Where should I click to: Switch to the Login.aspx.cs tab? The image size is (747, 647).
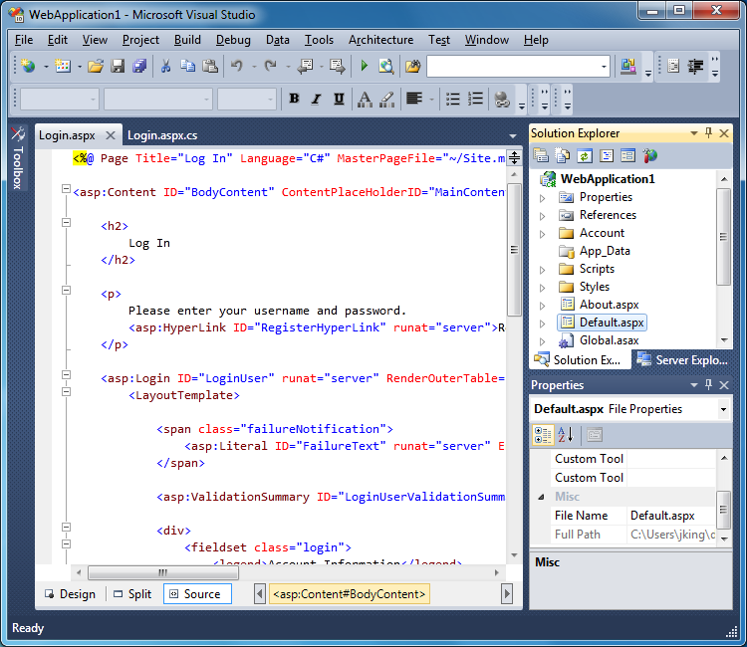tap(162, 135)
